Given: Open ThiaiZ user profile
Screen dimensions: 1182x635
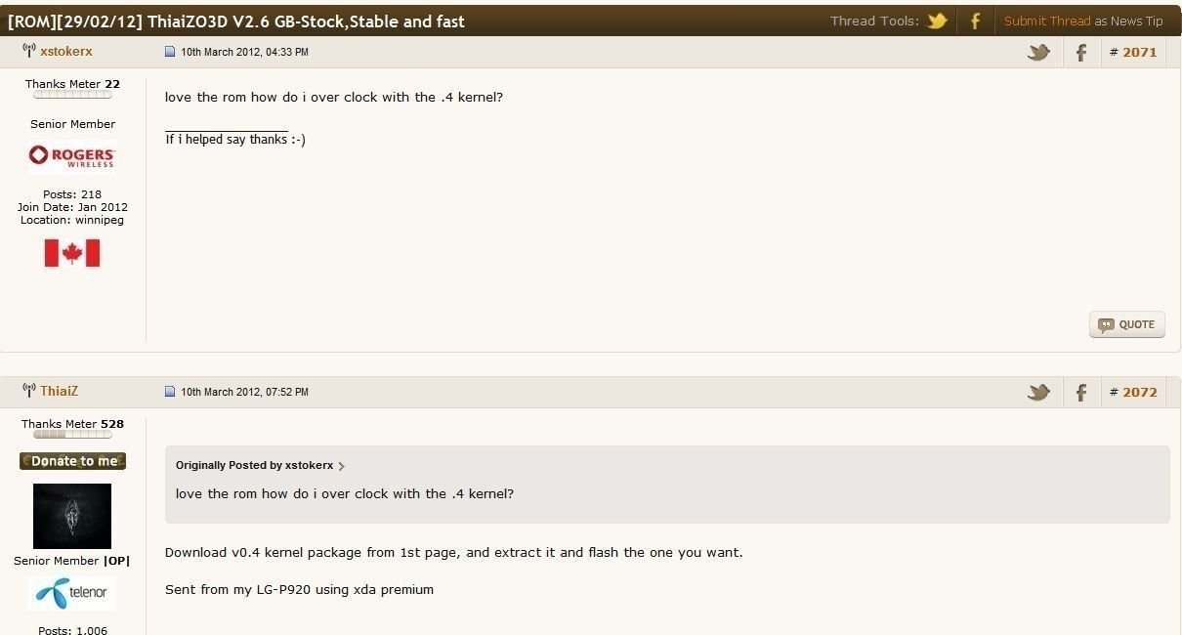Looking at the screenshot, I should tap(59, 391).
